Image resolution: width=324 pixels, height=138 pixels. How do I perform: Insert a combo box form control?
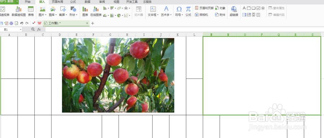point(249,15)
